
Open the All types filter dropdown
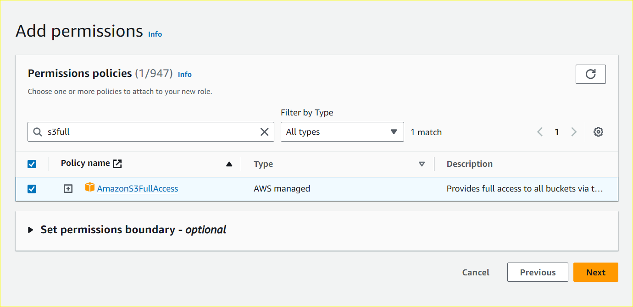tap(342, 132)
